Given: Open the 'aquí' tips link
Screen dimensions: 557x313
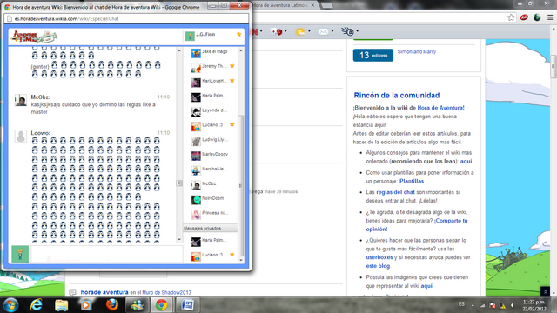Looking at the screenshot, I should click(x=466, y=161).
